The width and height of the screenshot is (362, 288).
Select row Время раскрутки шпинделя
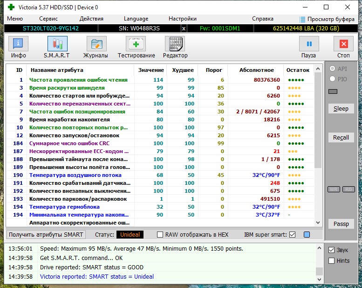coord(160,88)
